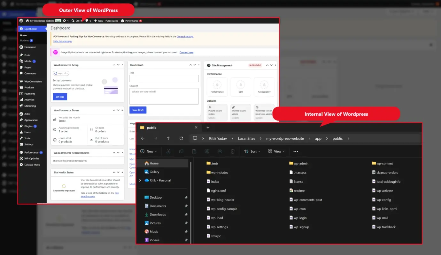Click the SEO card in Site Management
441x255 pixels.
click(x=241, y=87)
